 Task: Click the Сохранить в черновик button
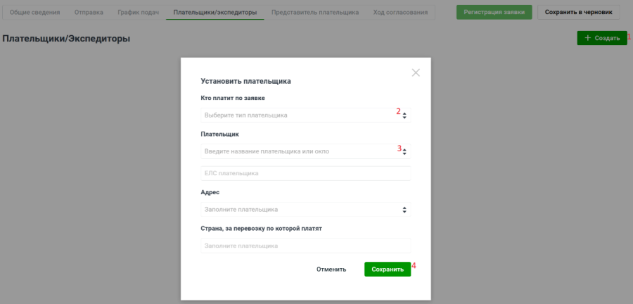[583, 12]
